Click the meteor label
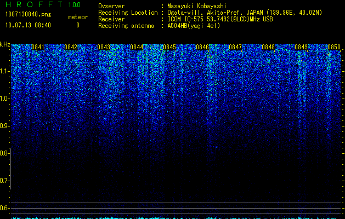 coord(78,17)
